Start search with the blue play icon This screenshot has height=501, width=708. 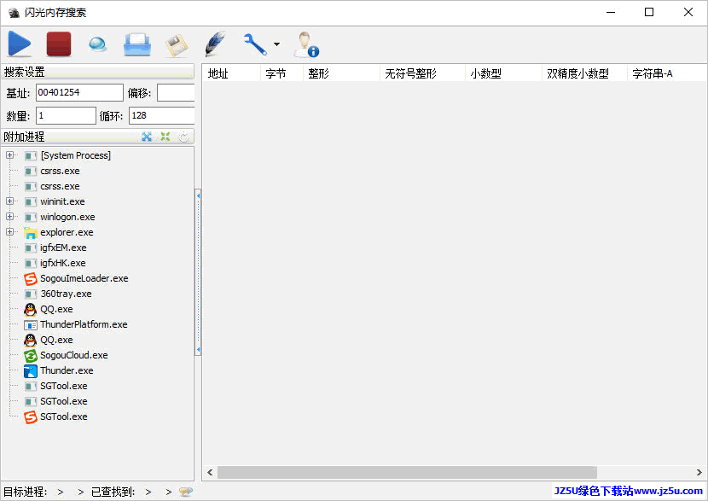pyautogui.click(x=20, y=44)
